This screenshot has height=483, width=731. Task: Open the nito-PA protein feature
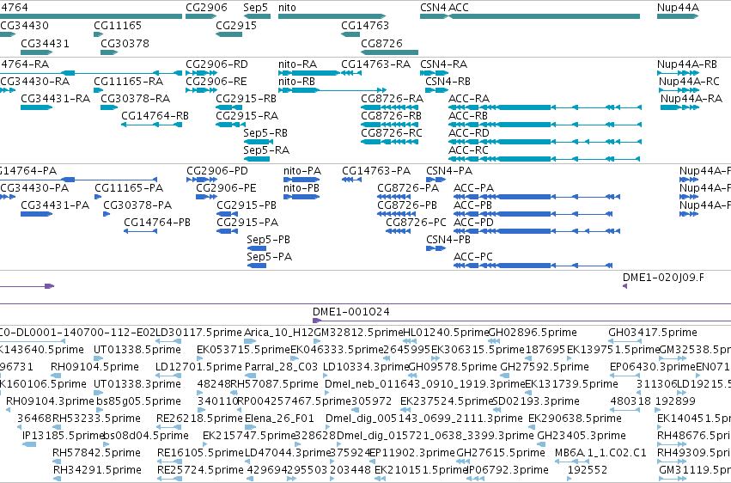(302, 171)
